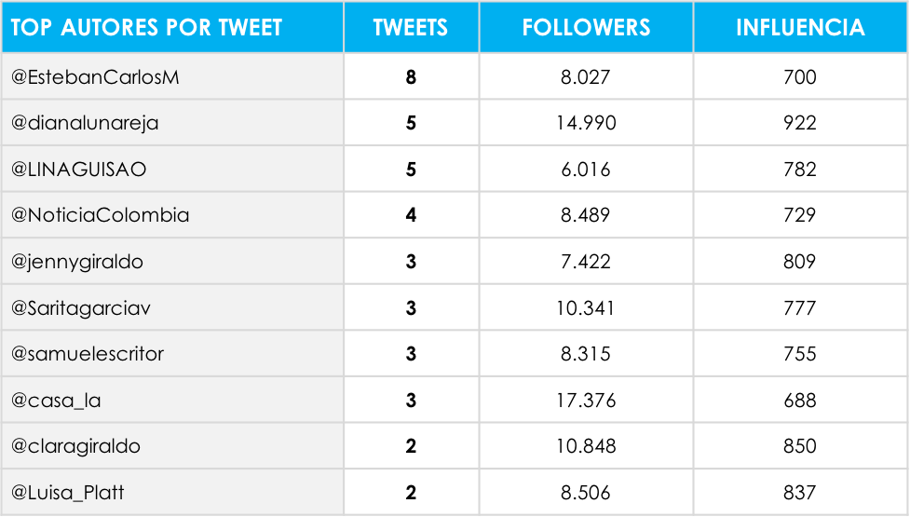The image size is (910, 517).
Task: Open the @NoticiaColombia author handle
Action: click(100, 214)
